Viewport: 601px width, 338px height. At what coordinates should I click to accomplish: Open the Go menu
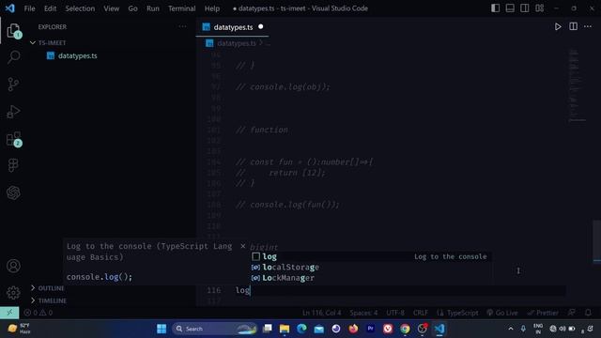132,8
